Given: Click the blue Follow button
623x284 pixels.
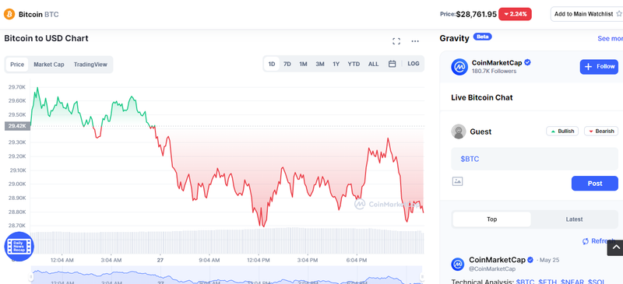Looking at the screenshot, I should 599,67.
